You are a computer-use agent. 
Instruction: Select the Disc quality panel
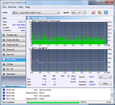(x=14, y=59)
